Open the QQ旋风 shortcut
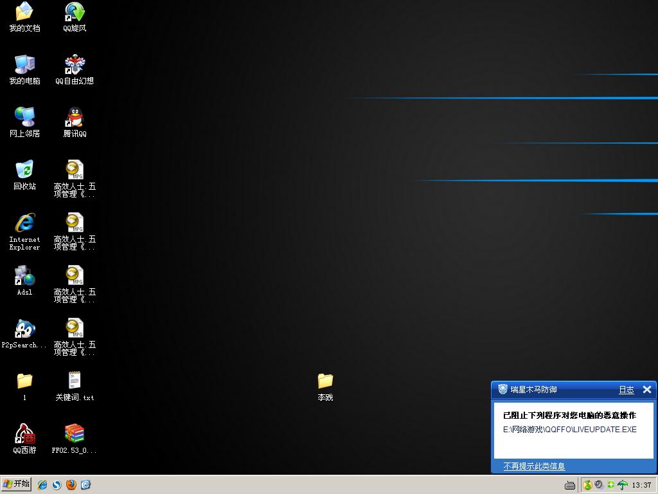 (75, 17)
